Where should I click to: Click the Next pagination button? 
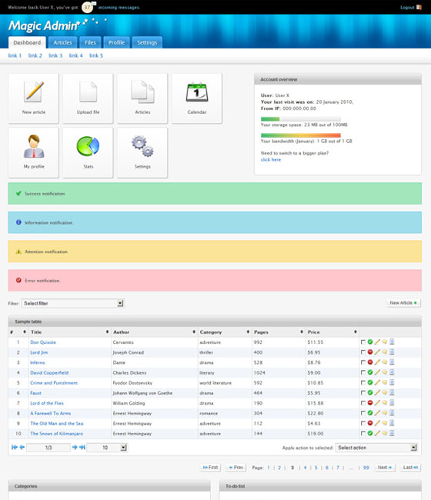385,468
